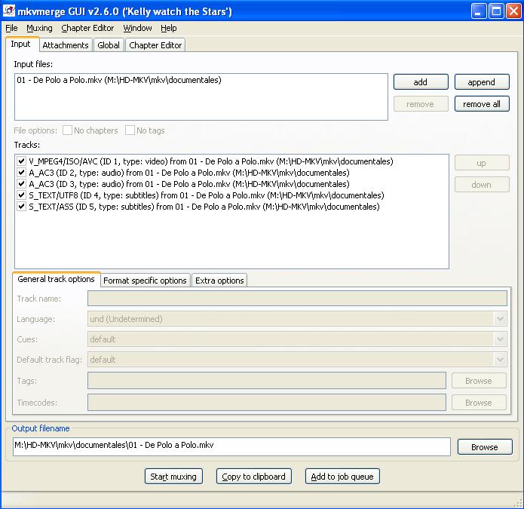The width and height of the screenshot is (524, 509).
Task: Click the add input file button
Action: point(420,82)
